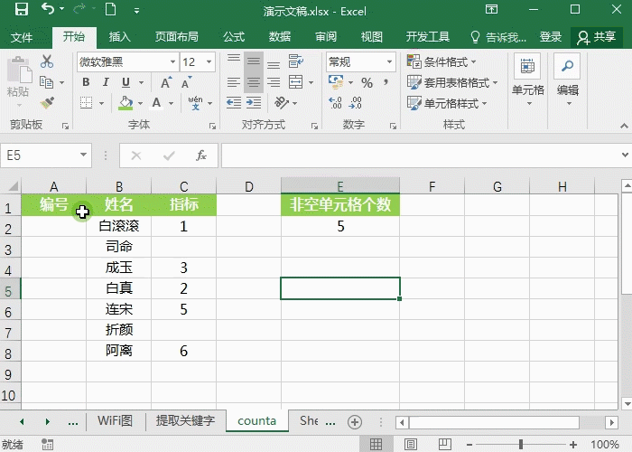Open 套用表格格式 table format menu
Screen dimensions: 632x452
click(x=452, y=83)
